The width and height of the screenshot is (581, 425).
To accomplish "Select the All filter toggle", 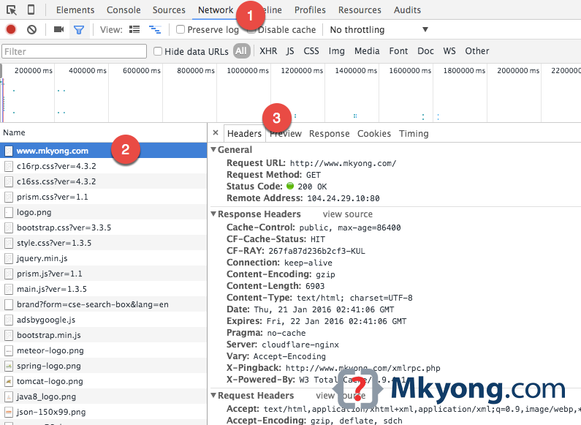I will [242, 51].
